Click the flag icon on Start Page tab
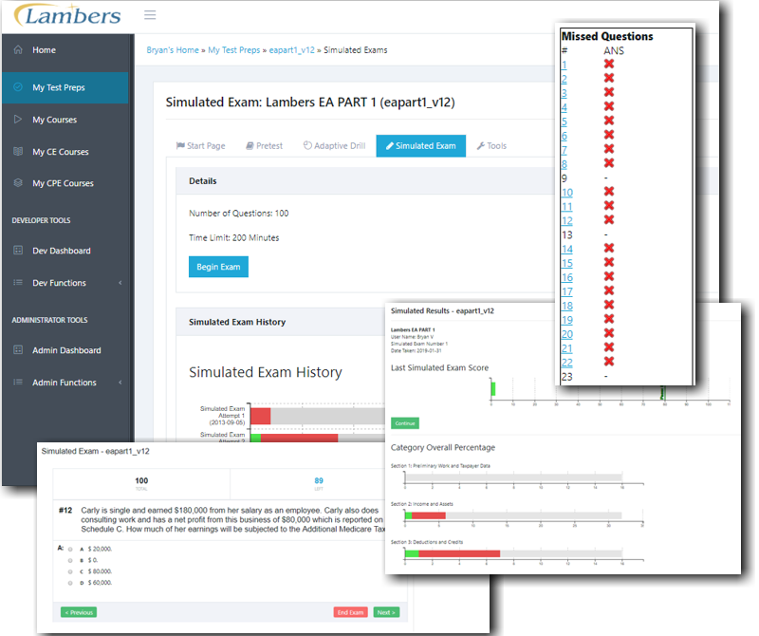The image size is (759, 636). pyautogui.click(x=180, y=146)
